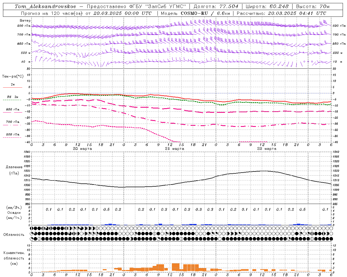The image size is (347, 277).
Task: Click the Тем-ра(°C) axis title
Action: click(x=13, y=77)
